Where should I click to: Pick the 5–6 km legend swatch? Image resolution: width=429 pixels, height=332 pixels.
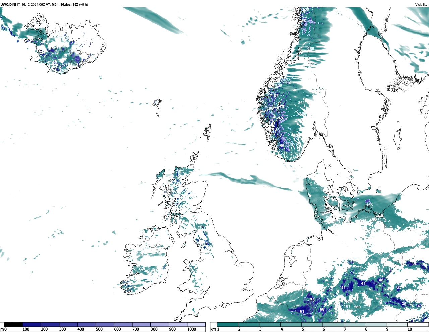[312, 324]
